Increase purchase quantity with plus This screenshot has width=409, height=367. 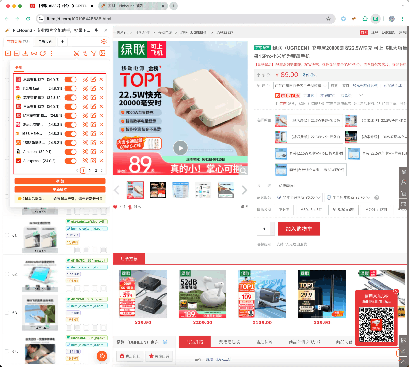point(272,226)
